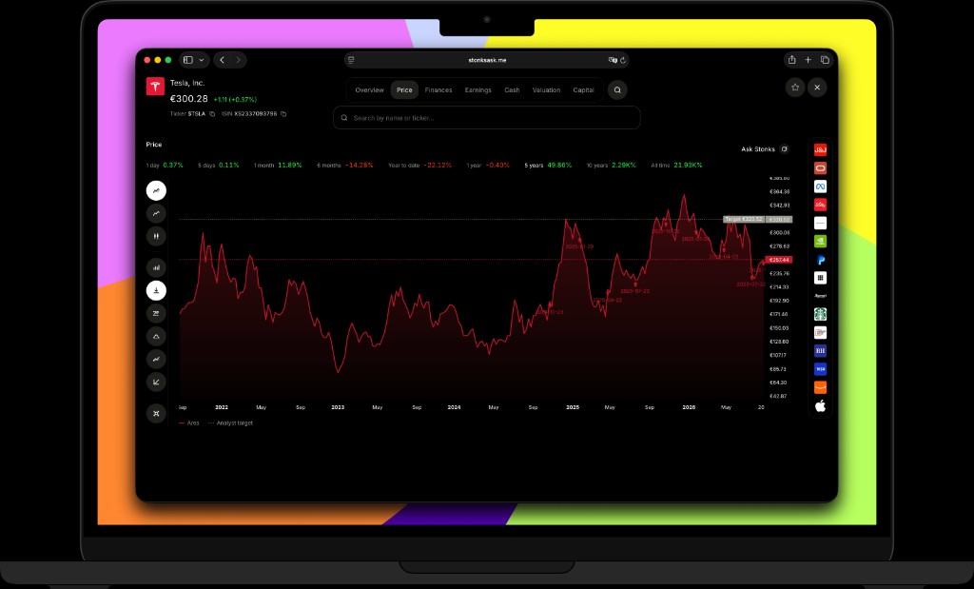Open Eli Lilly stock from sidebar
Screen dimensions: 974x589
pyautogui.click(x=820, y=205)
